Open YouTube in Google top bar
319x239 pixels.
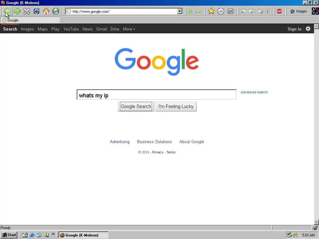pyautogui.click(x=71, y=29)
